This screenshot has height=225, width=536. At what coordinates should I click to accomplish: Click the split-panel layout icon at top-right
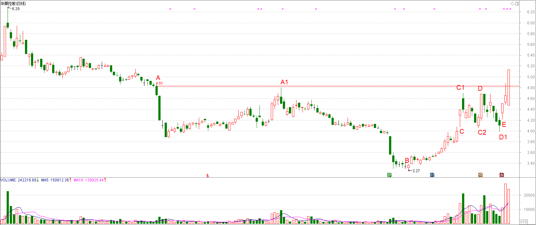tap(517, 4)
